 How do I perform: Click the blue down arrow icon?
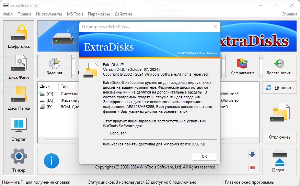(x=252, y=154)
